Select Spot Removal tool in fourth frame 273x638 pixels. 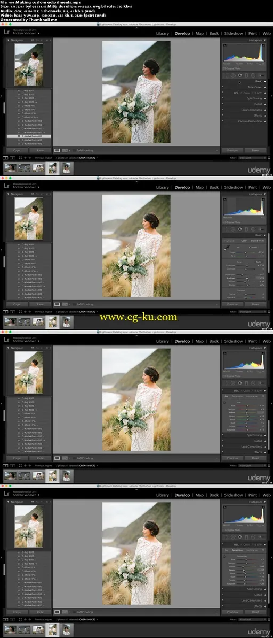[233, 537]
